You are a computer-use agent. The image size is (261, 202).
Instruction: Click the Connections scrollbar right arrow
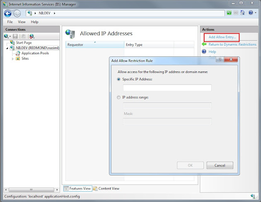point(57,190)
